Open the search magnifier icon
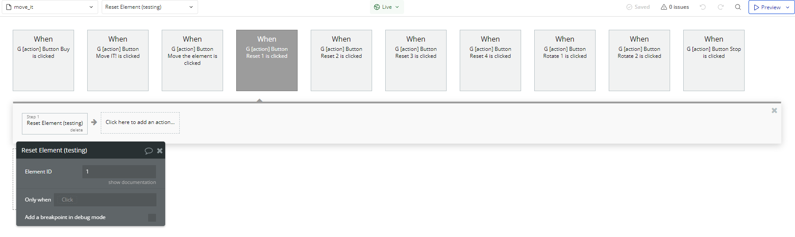The image size is (795, 237). click(738, 7)
